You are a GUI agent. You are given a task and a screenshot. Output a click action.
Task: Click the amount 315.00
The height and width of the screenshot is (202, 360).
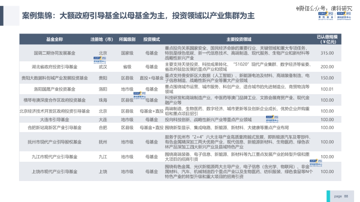[327, 53]
